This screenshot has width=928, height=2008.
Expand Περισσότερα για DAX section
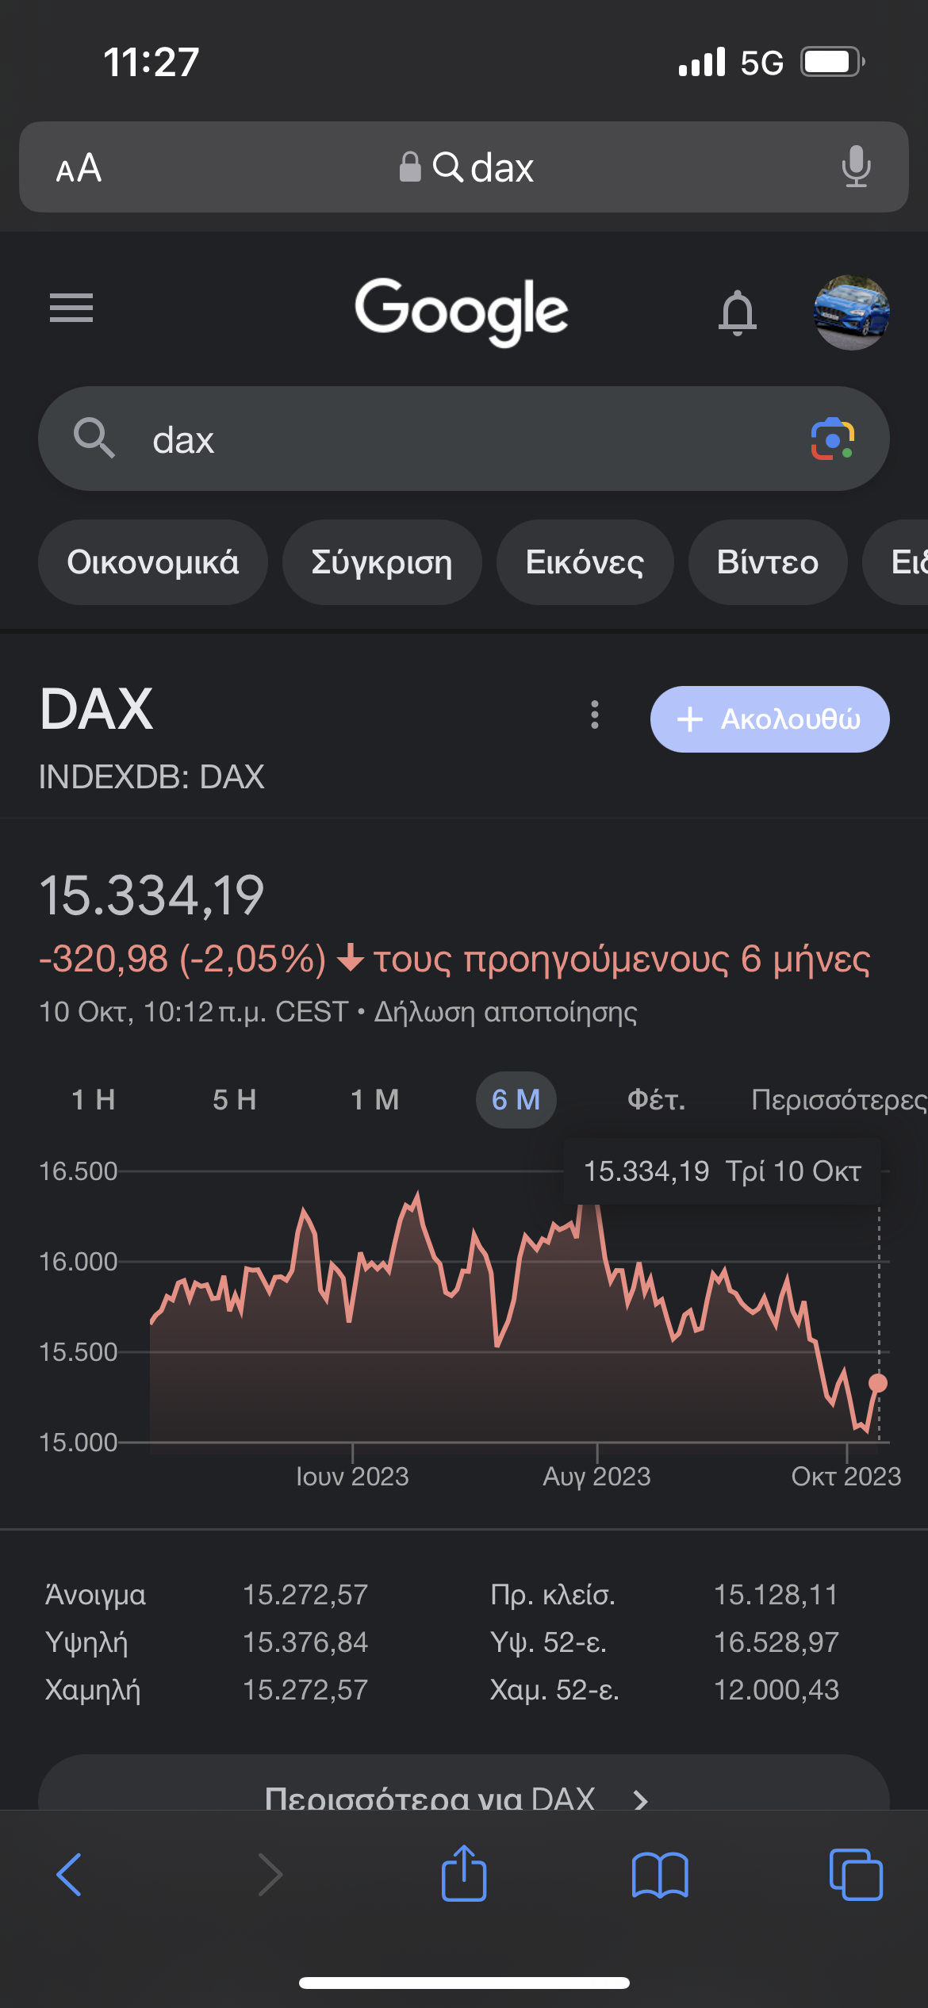(x=456, y=1794)
